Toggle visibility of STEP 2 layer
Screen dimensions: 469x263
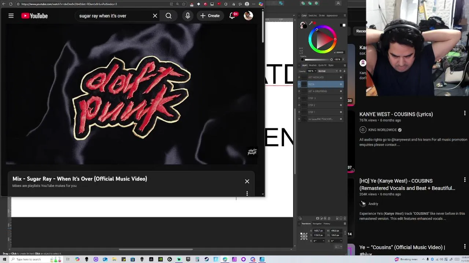[341, 105]
